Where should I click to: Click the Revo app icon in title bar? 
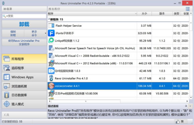[3, 3]
